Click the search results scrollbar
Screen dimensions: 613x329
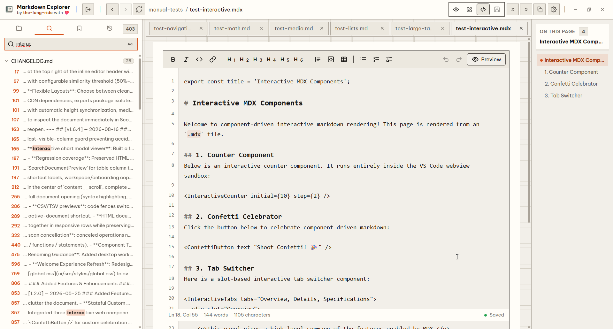[x=140, y=84]
